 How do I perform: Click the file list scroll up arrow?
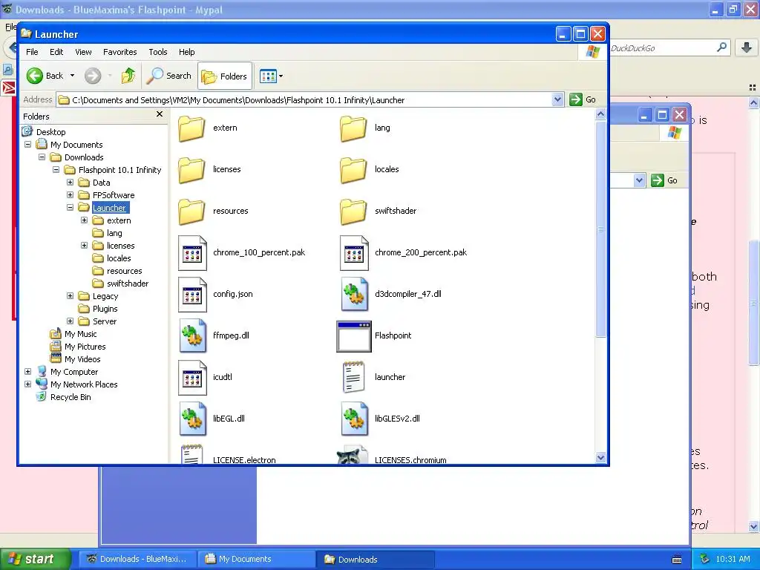click(x=600, y=114)
